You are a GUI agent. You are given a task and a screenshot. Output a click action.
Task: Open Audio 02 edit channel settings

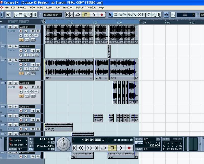(x=21, y=55)
